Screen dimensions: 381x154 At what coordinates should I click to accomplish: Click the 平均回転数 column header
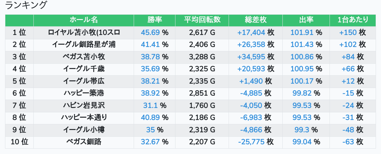[202, 20]
